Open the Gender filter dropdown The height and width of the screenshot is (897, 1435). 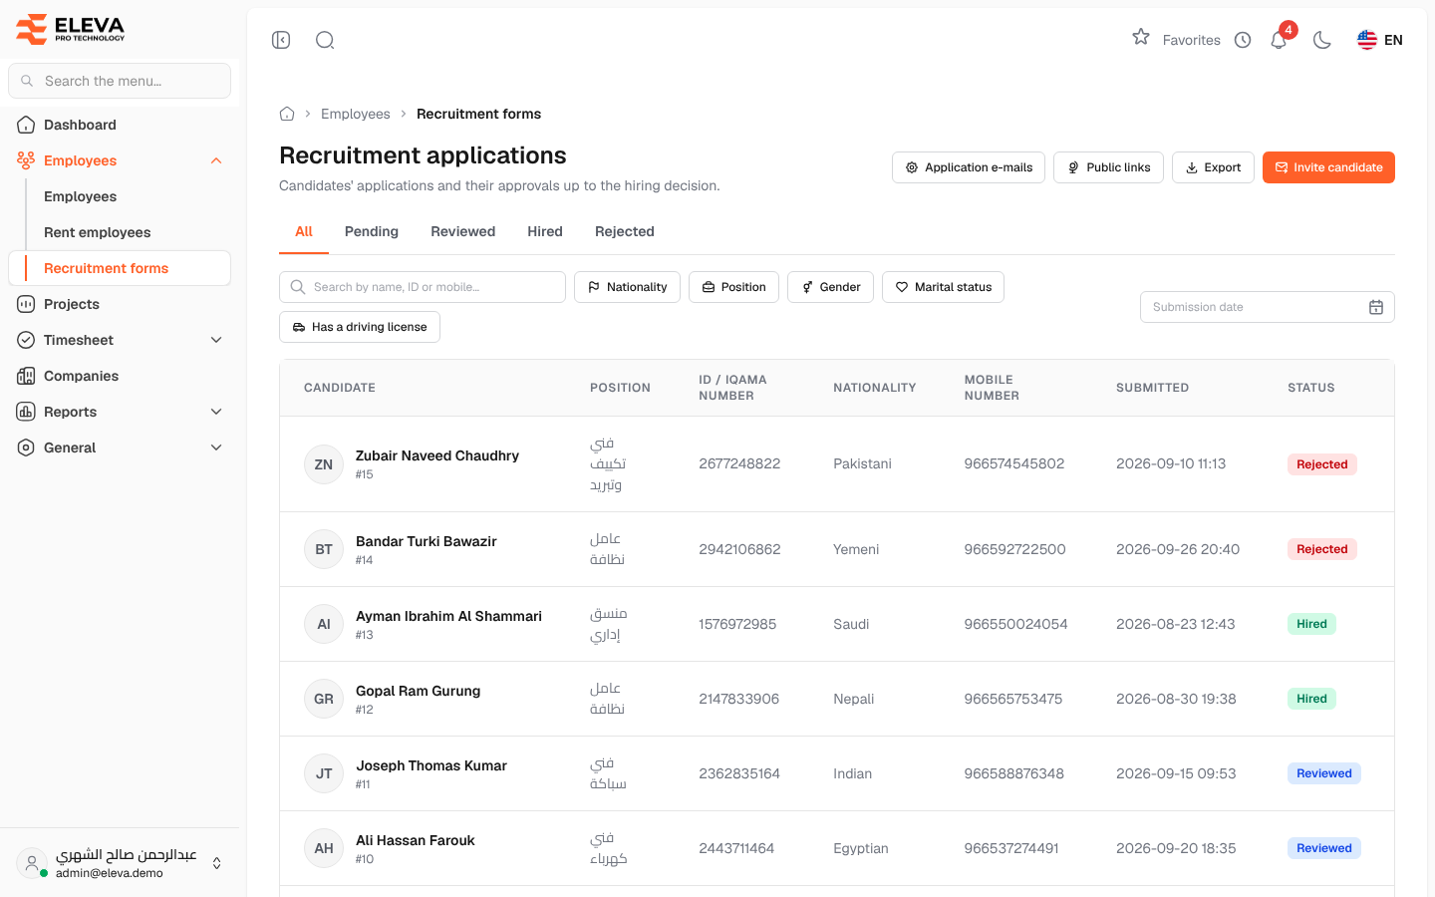click(x=831, y=287)
